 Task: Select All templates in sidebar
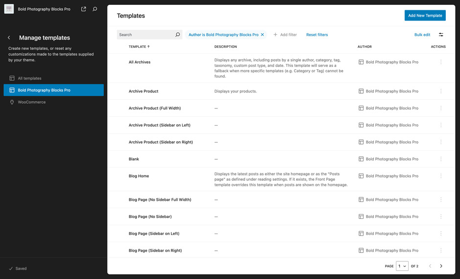pyautogui.click(x=29, y=78)
